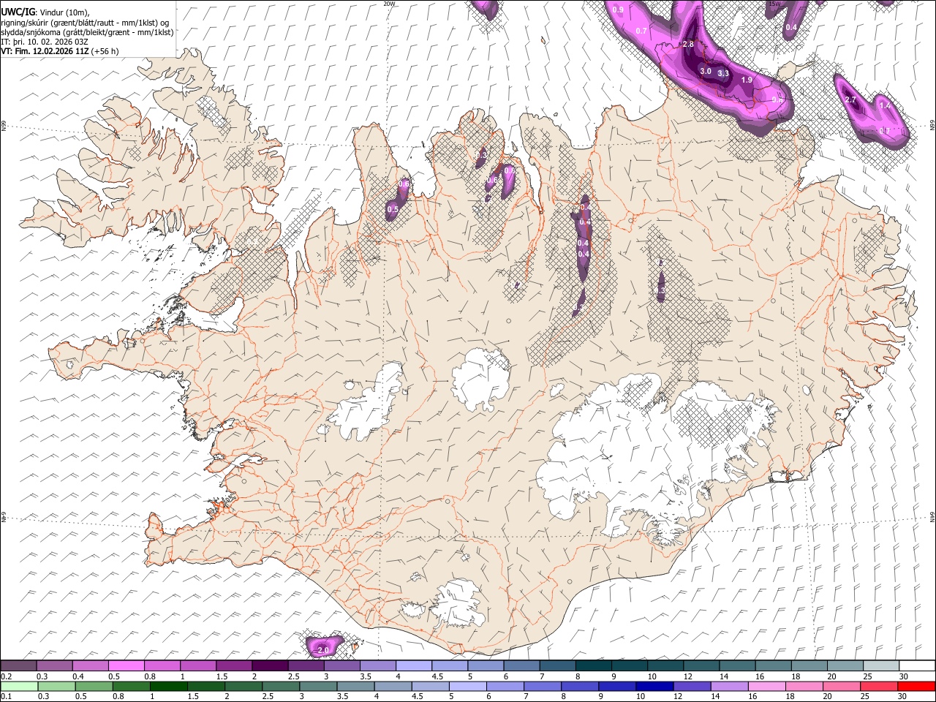This screenshot has width=936, height=702.
Task: Click top legend swatch between 0.5 and 0.8
Action: [x=126, y=665]
